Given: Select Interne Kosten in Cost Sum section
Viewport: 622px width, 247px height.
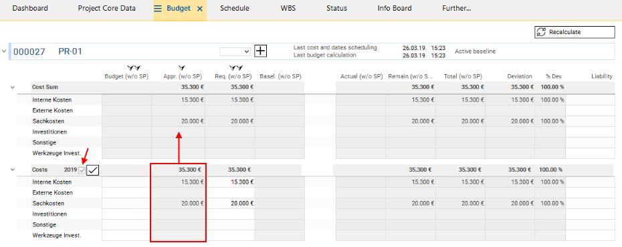Looking at the screenshot, I should point(52,99).
